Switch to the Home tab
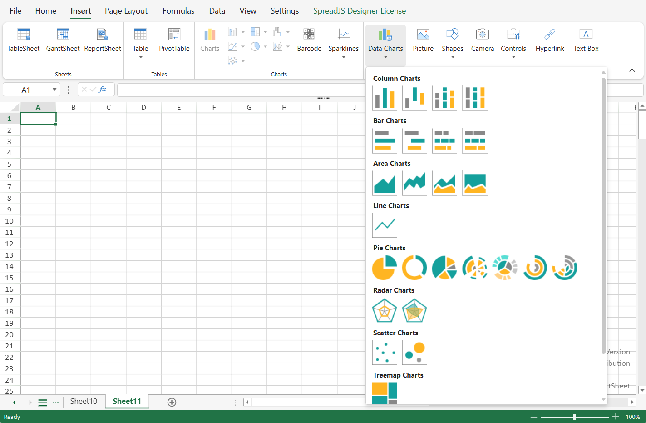646x423 pixels. pos(46,11)
